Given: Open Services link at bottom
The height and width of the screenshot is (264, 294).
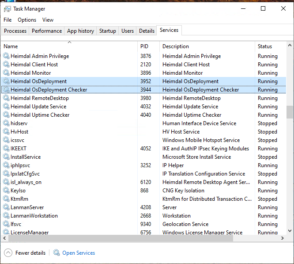Looking at the screenshot, I should click(x=79, y=253).
